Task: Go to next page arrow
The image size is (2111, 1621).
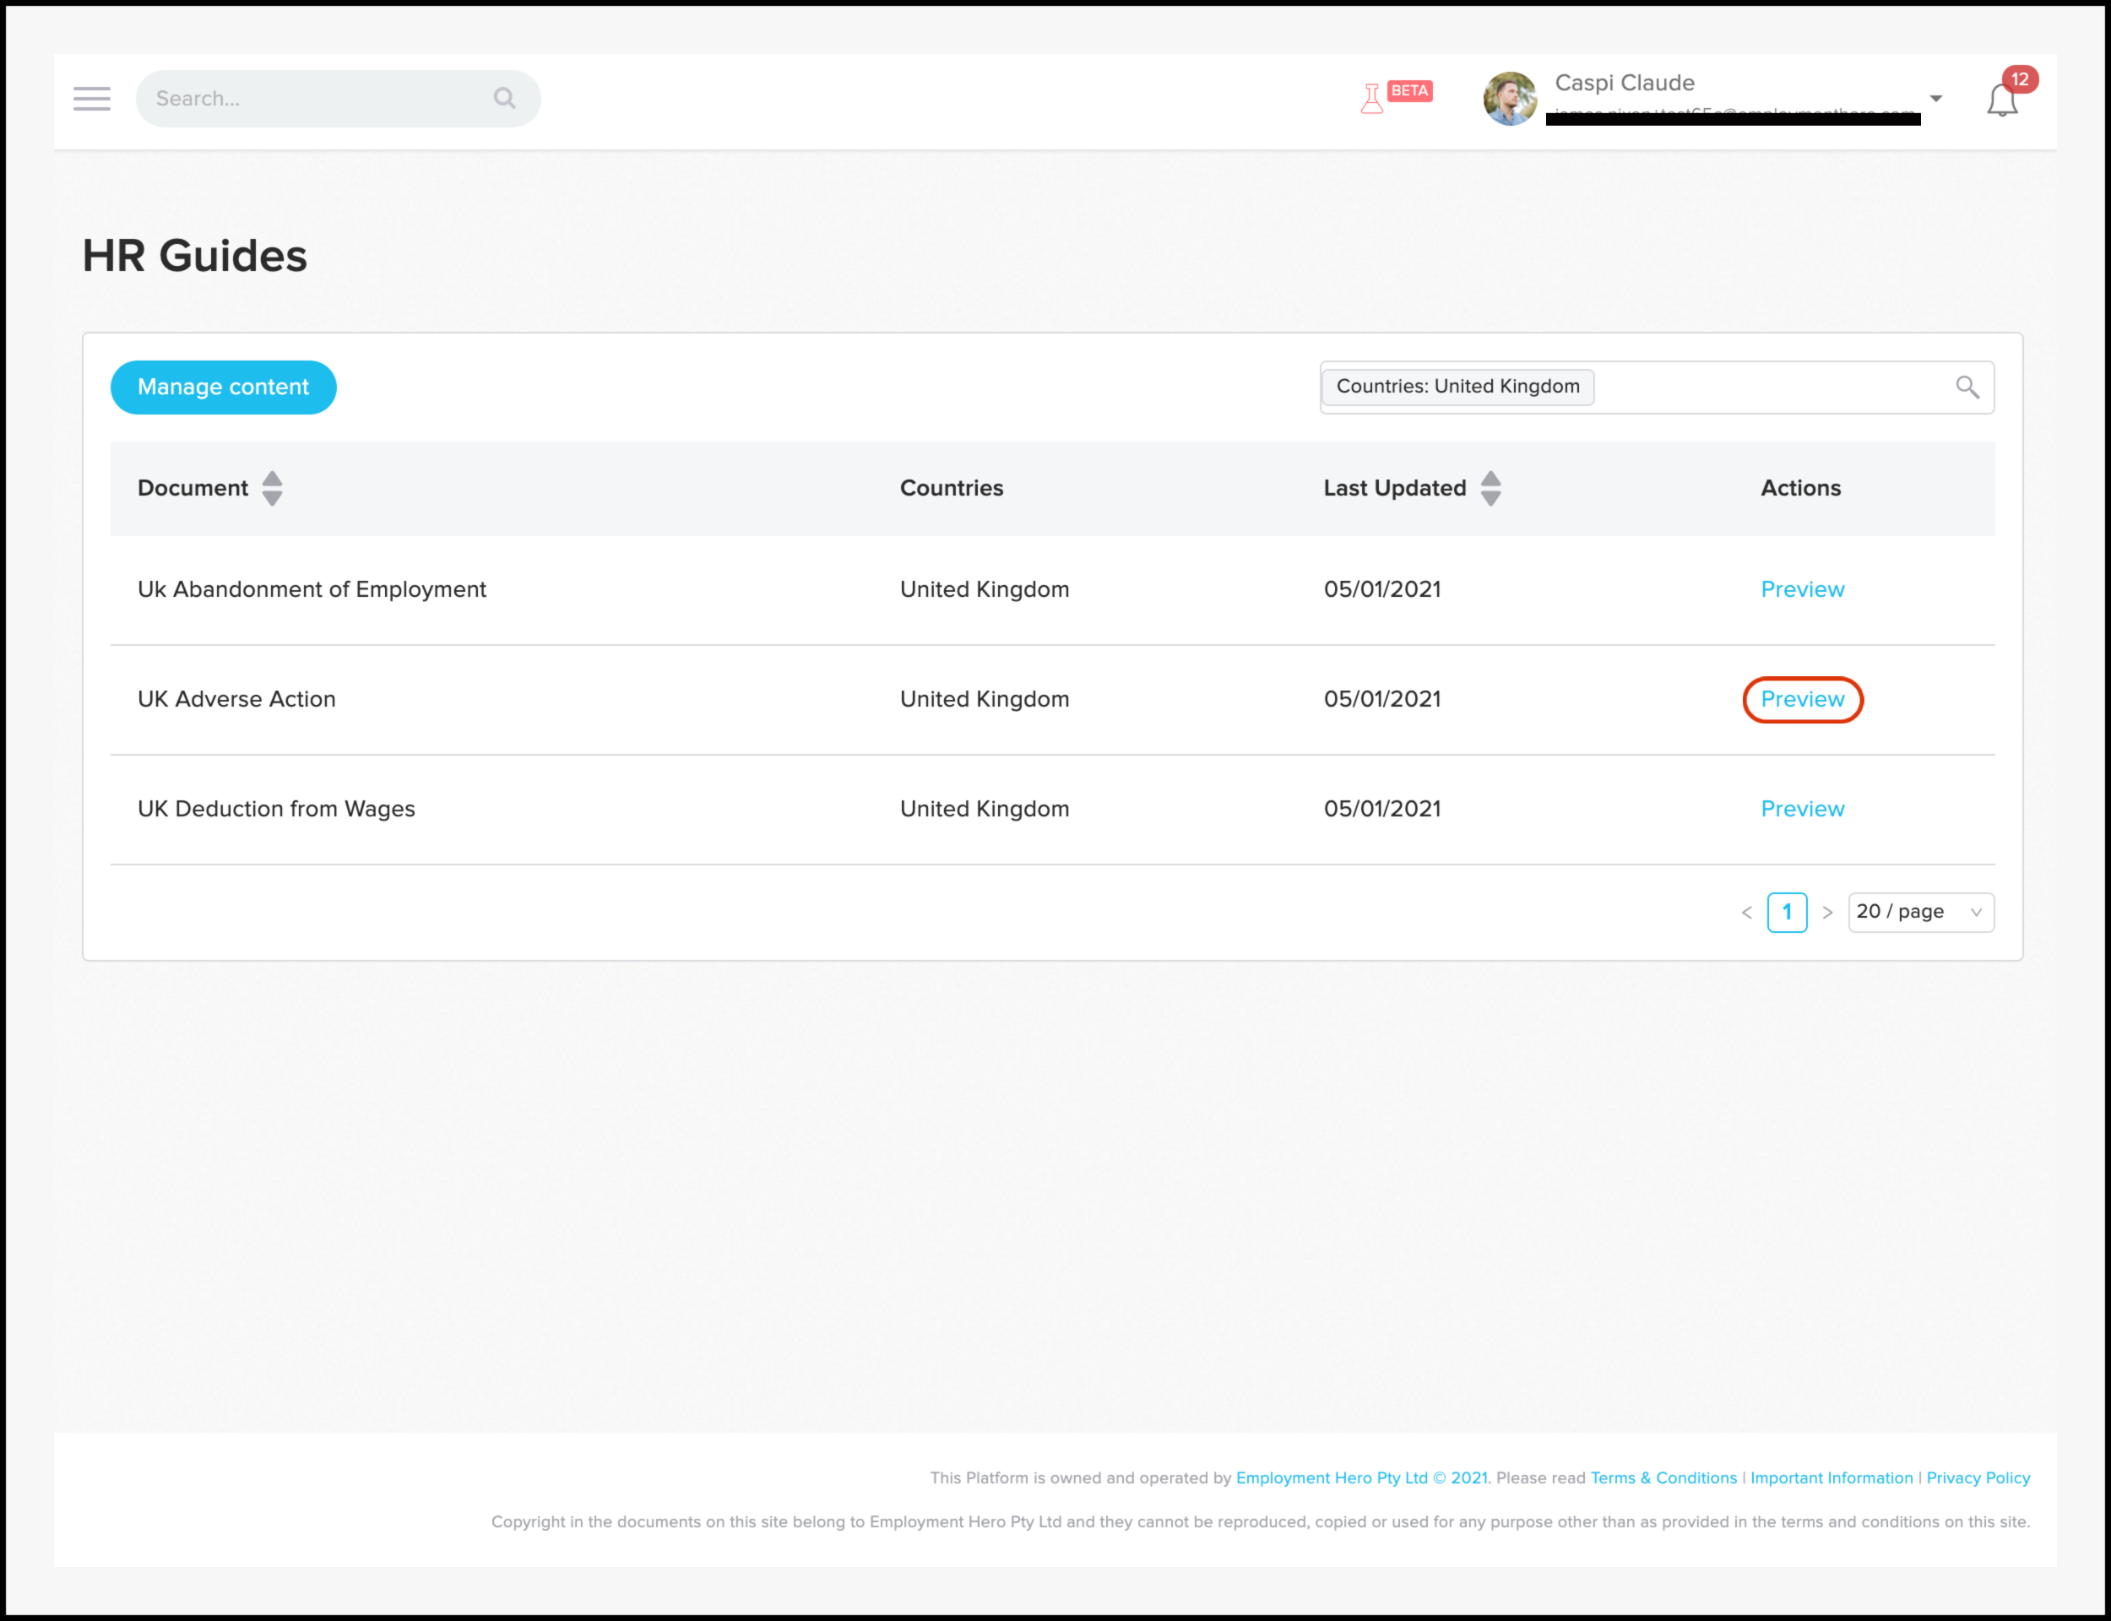Action: (x=1826, y=913)
